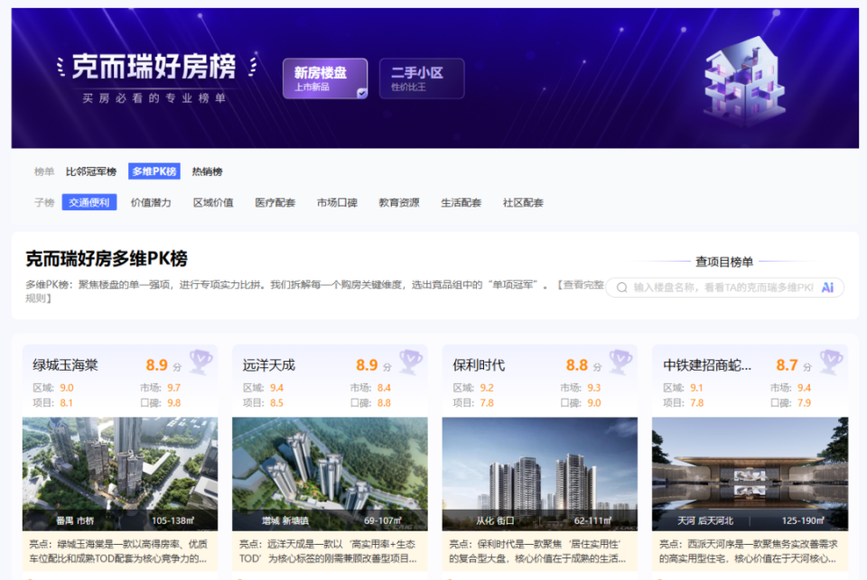867x580 pixels.
Task: Click trophy icon on 保利时代 card
Action: [x=620, y=361]
